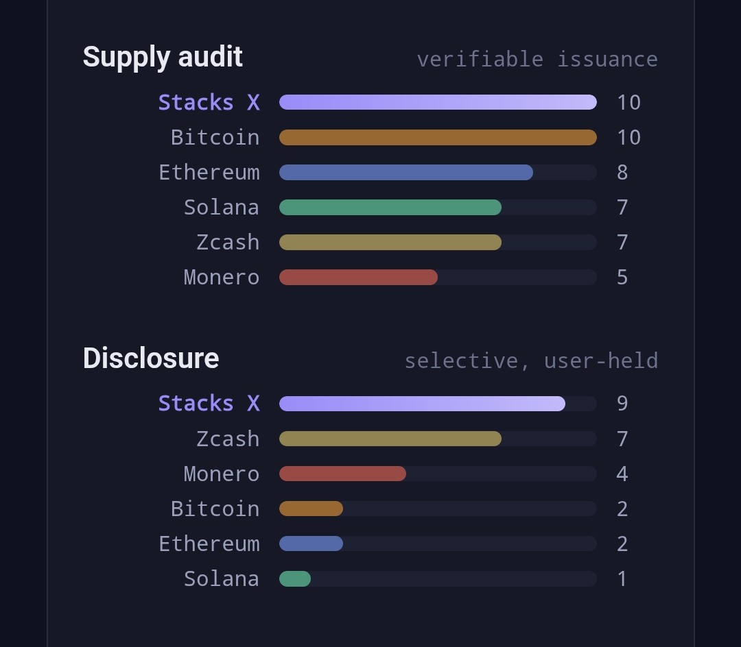This screenshot has width=741, height=647.
Task: Click Zcash olive bar in Supply audit
Action: click(390, 242)
